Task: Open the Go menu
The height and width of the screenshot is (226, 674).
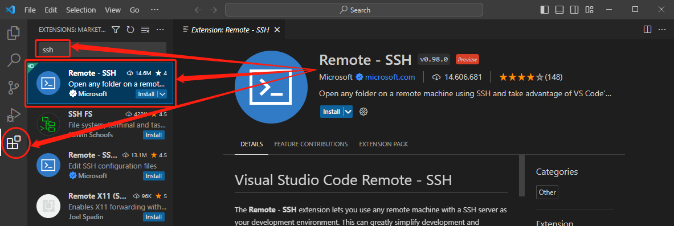Action: [x=134, y=10]
